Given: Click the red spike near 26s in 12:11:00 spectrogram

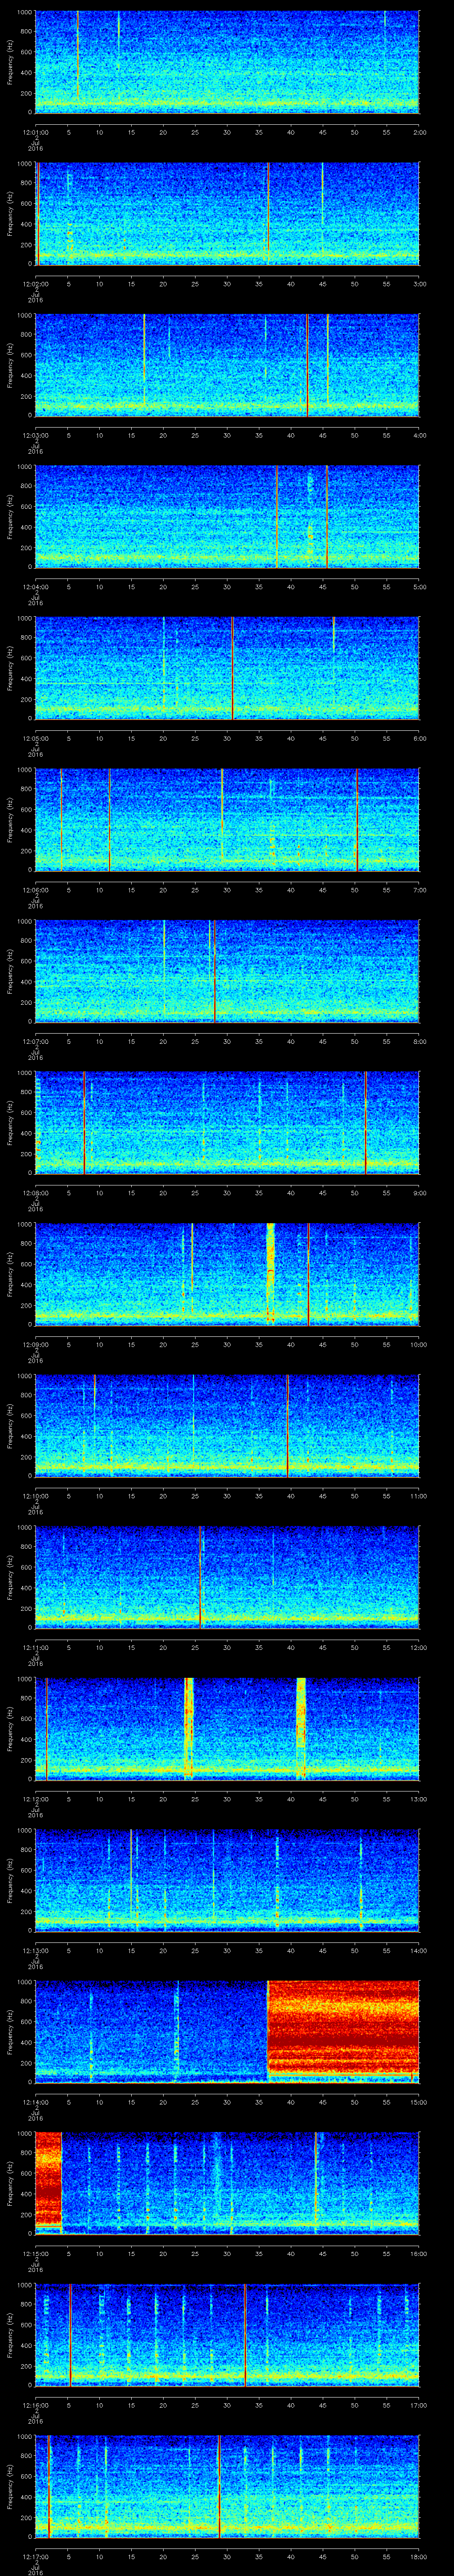Looking at the screenshot, I should (200, 1576).
